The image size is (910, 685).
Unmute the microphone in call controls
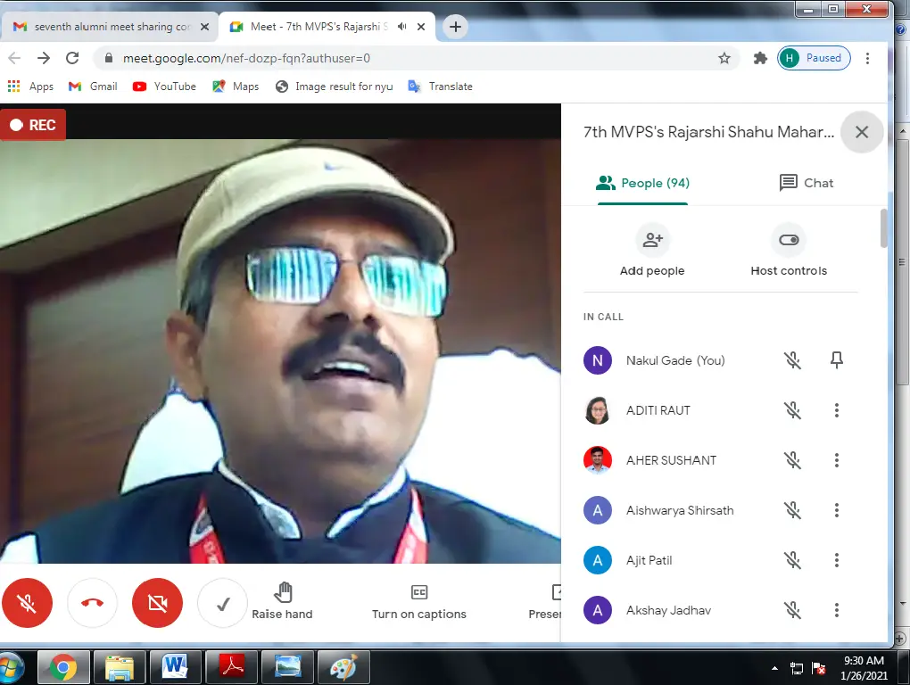[27, 603]
